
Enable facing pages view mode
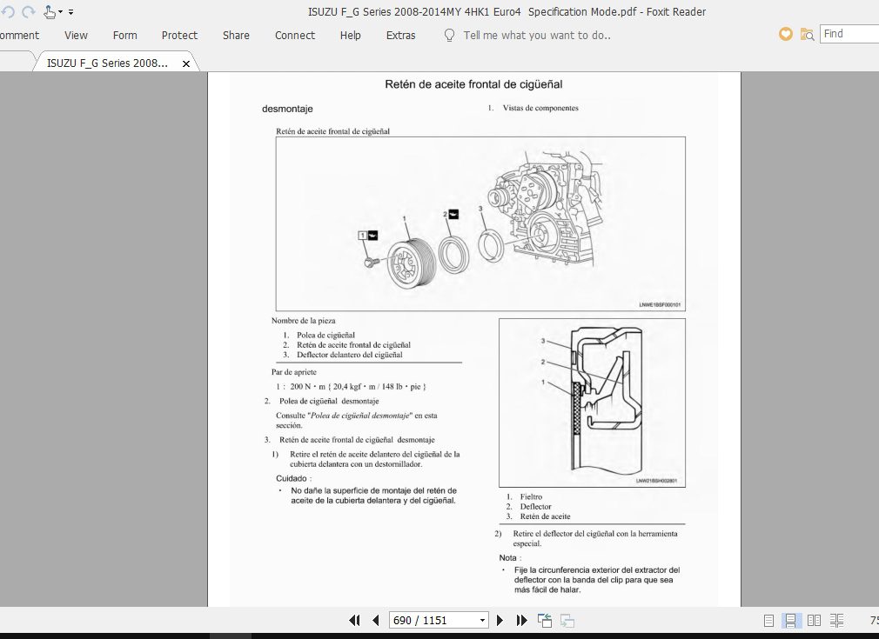click(x=814, y=620)
